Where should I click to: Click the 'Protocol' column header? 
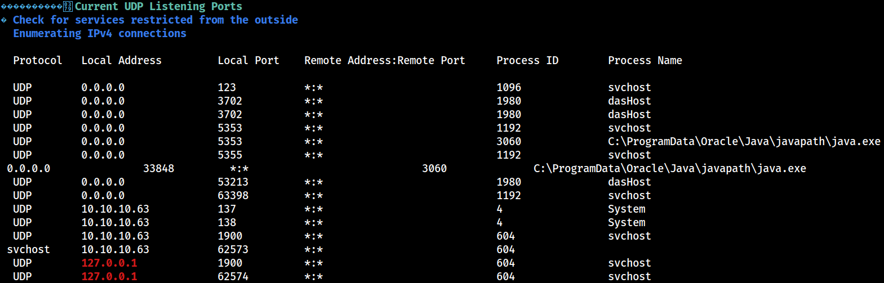pos(38,61)
